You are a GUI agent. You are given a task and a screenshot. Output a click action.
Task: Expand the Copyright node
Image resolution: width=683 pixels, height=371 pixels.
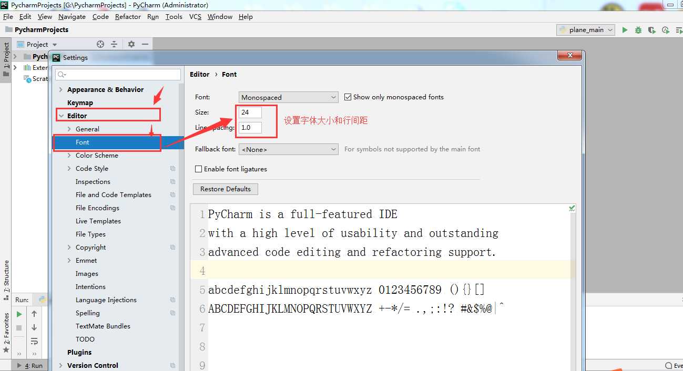[x=69, y=248]
